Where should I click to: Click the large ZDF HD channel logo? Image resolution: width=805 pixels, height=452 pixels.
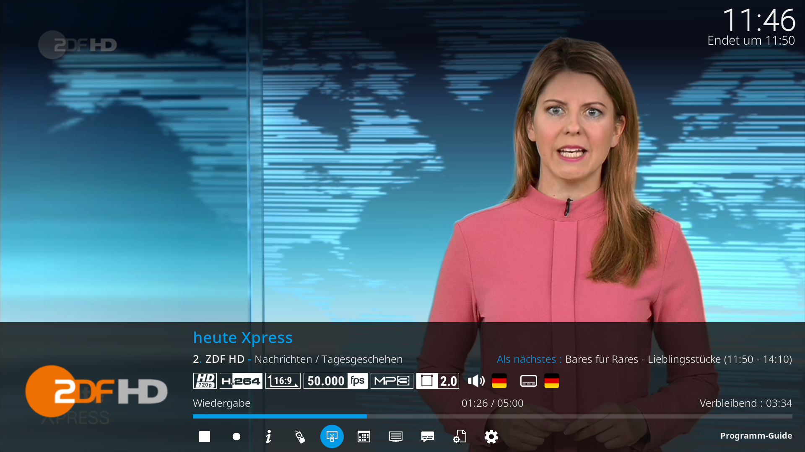(96, 391)
